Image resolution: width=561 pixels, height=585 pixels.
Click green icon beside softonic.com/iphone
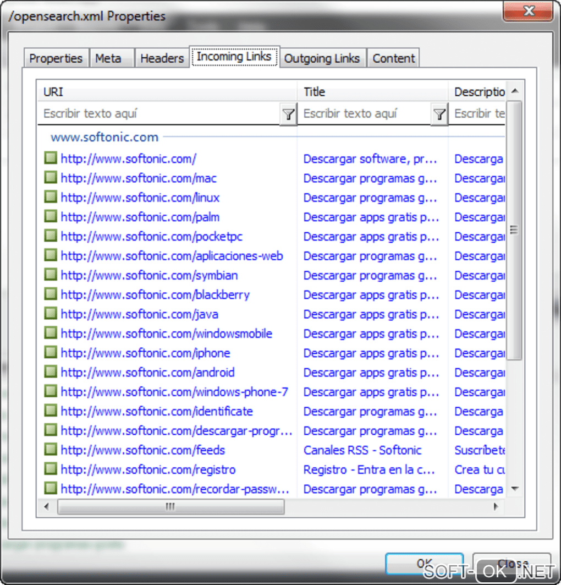click(x=50, y=352)
